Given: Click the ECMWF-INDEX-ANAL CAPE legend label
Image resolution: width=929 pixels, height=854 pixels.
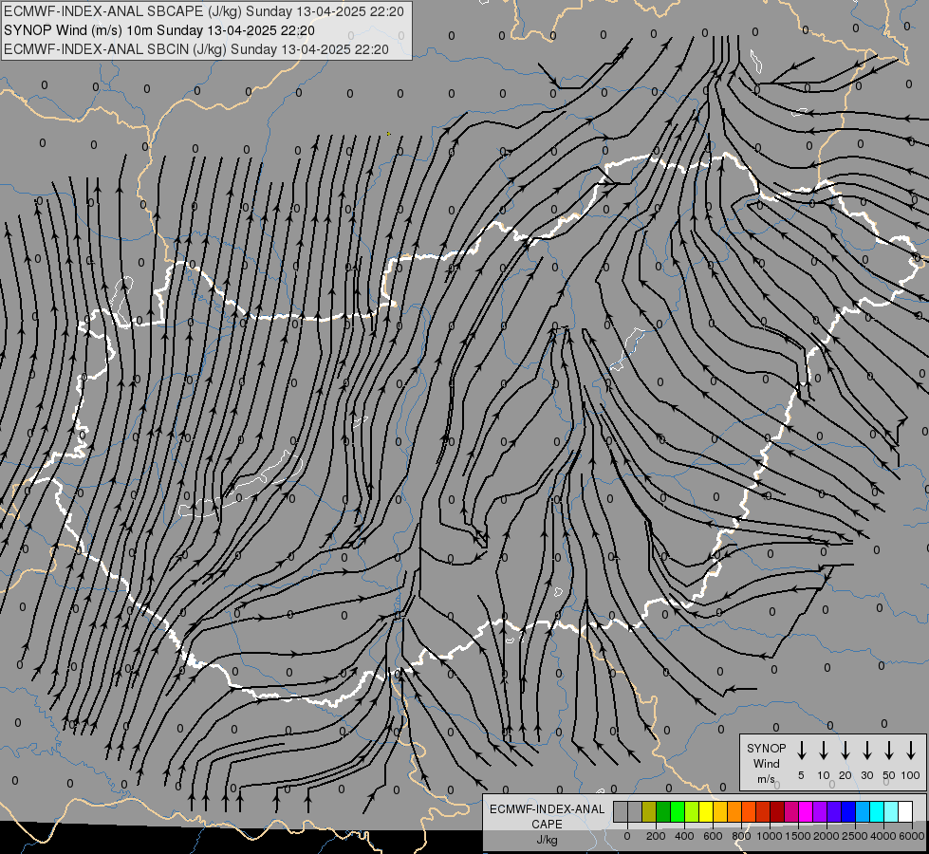Looking at the screenshot, I should [x=547, y=816].
